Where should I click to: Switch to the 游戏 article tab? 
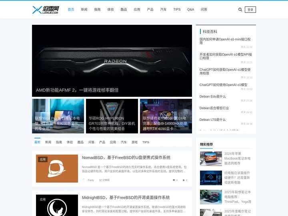(135, 142)
